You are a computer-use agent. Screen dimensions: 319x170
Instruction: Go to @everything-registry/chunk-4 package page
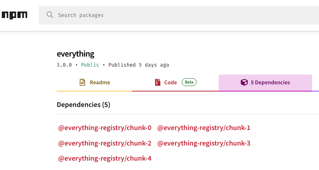click(105, 158)
